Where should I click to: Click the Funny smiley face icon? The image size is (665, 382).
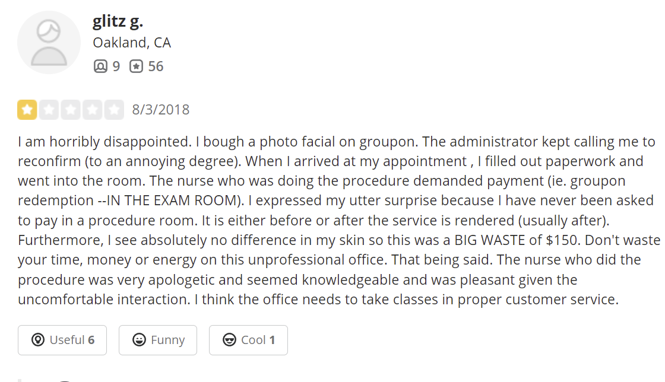click(x=140, y=340)
